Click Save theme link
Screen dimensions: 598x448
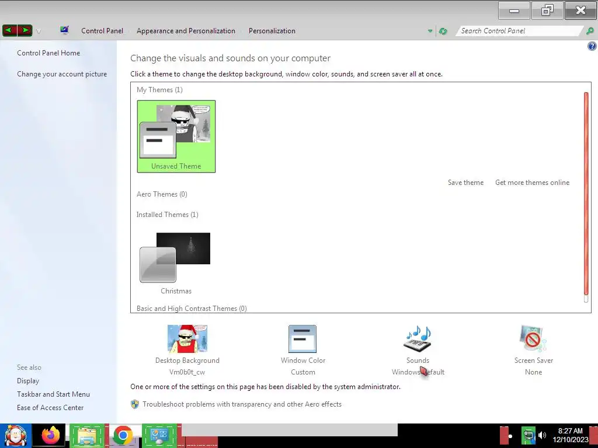[x=465, y=183]
